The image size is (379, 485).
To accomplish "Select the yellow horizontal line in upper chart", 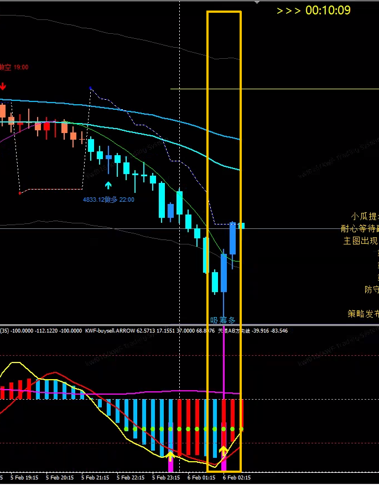I will pyautogui.click(x=274, y=89).
